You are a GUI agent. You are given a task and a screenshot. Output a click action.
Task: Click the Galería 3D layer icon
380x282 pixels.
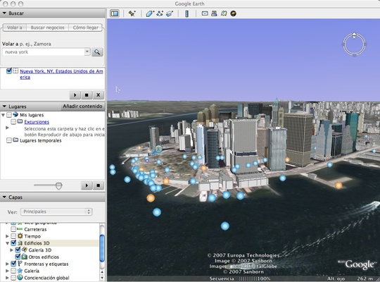coord(25,250)
